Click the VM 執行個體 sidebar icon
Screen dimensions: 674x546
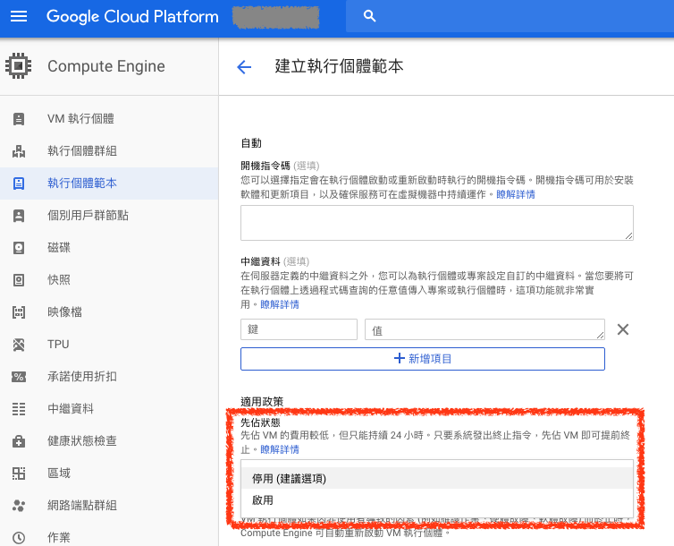click(19, 119)
